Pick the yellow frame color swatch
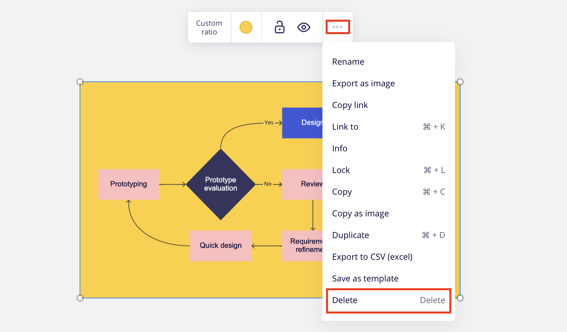This screenshot has height=332, width=567. 246,27
